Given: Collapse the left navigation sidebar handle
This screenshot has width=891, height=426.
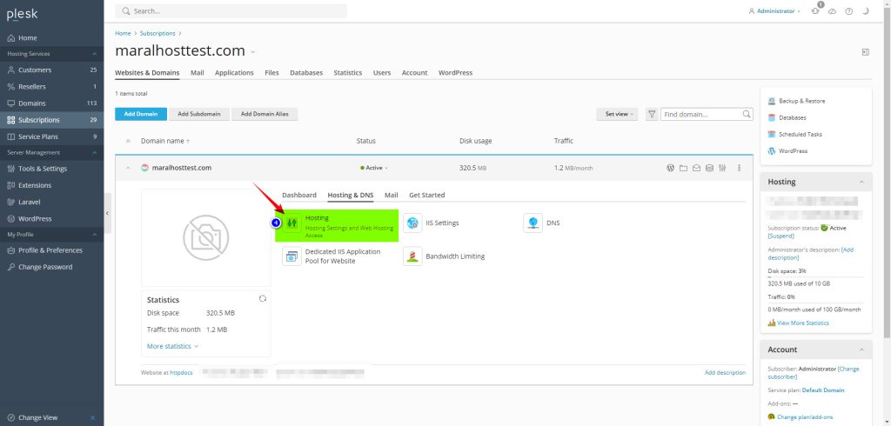Looking at the screenshot, I should [x=108, y=213].
